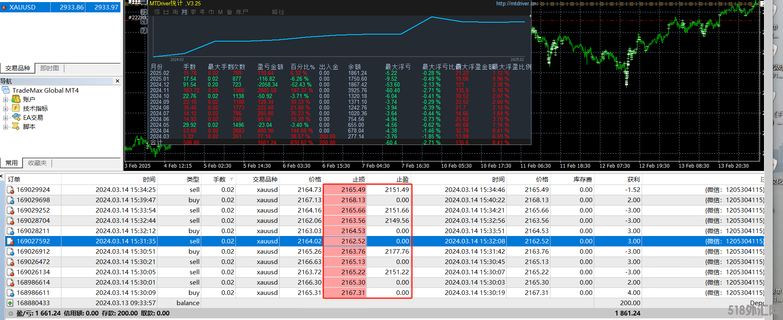Click the EA交易 expert advisors icon
Image resolution: width=783 pixels, height=320 pixels.
[x=16, y=117]
